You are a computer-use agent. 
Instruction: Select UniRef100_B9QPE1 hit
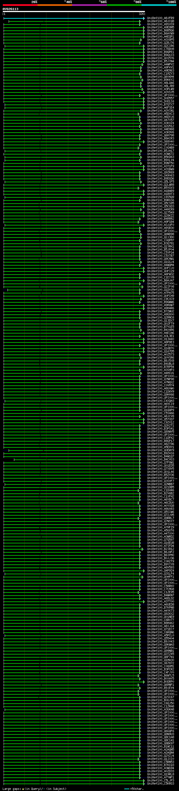pos(161,52)
